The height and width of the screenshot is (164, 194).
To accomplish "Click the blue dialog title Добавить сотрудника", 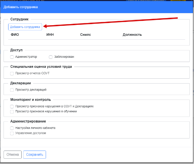I will tap(21, 7).
